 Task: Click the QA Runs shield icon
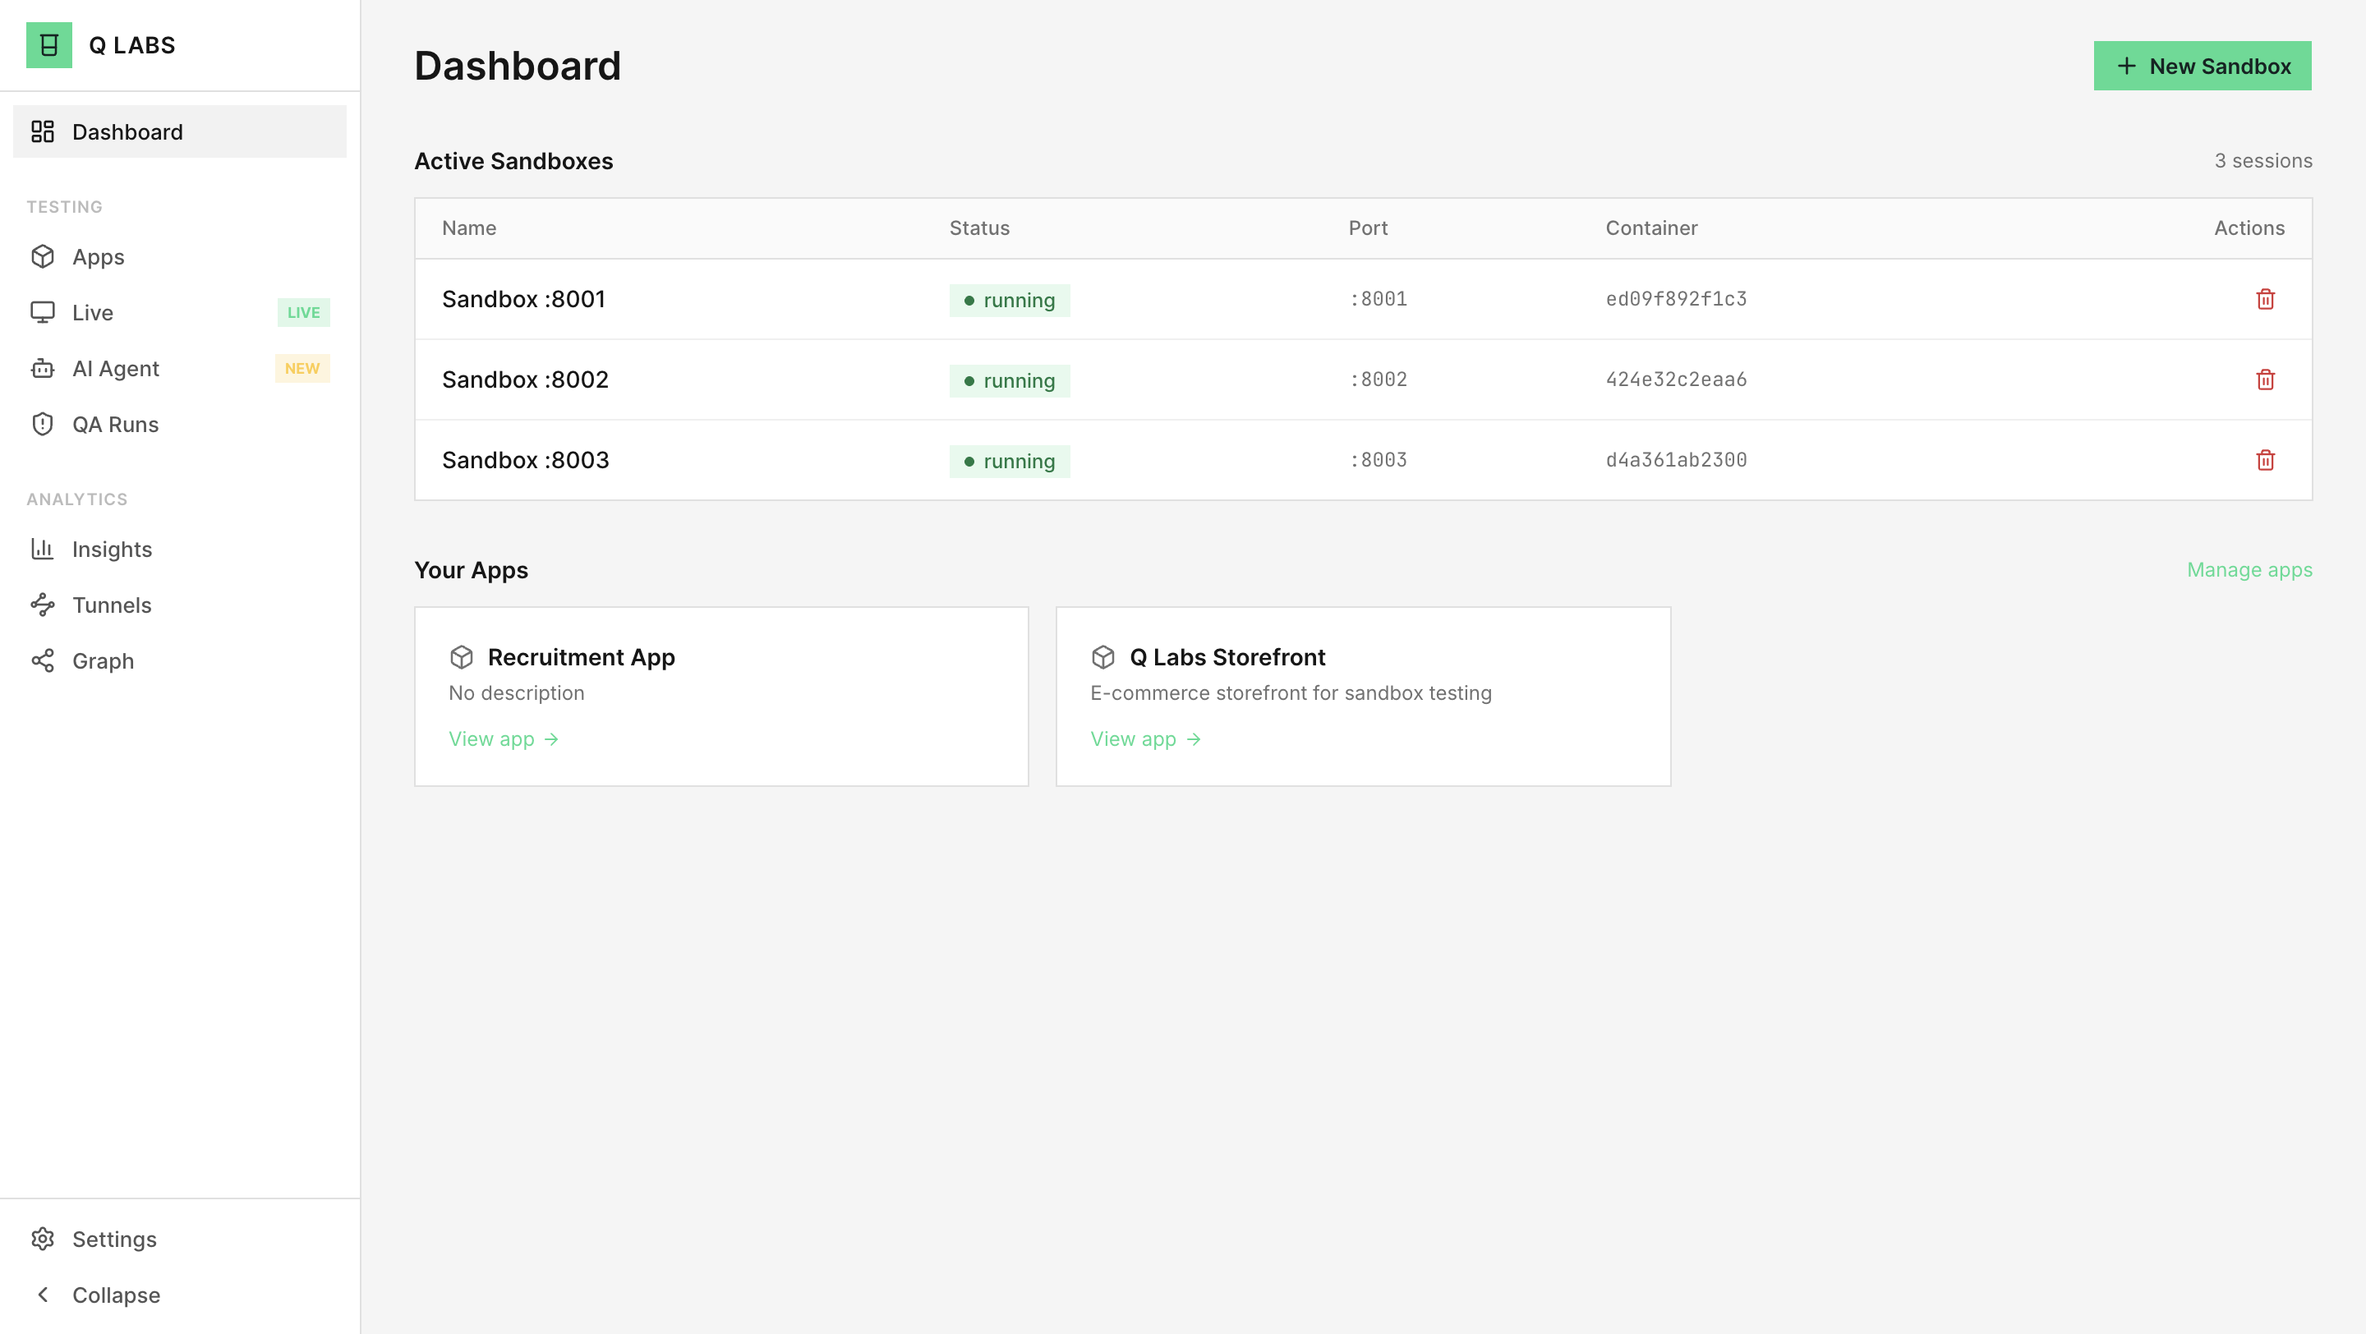[42, 424]
